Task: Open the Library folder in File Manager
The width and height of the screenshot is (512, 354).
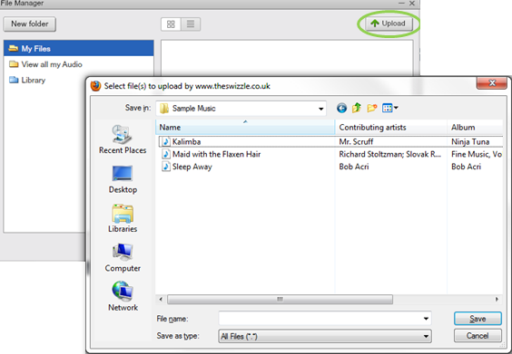Action: tap(27, 80)
